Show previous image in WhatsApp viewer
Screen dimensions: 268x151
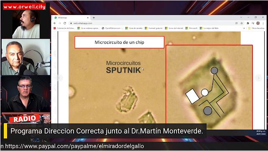pyautogui.click(x=59, y=78)
